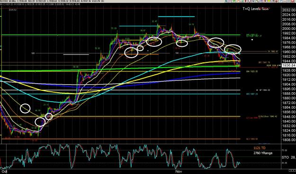Click the 2024.00 price axis label
Image resolution: width=296 pixels, height=174 pixels.
pyautogui.click(x=288, y=15)
